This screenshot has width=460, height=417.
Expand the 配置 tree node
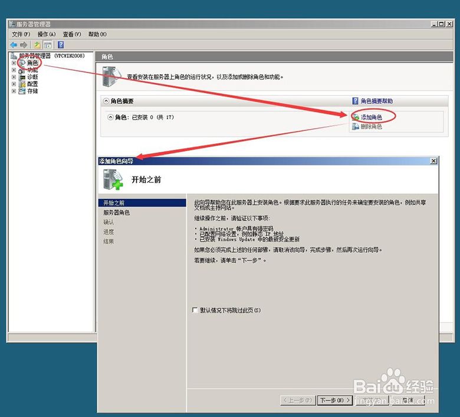click(x=14, y=84)
